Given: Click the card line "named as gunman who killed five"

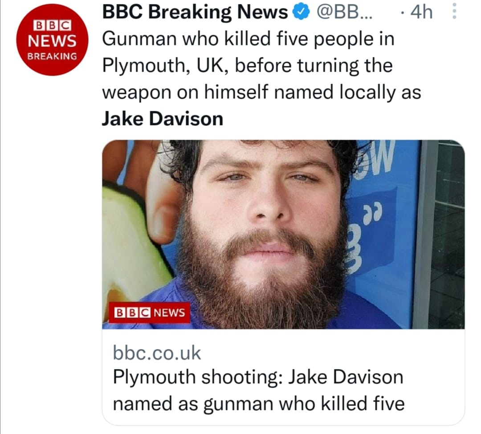Looking at the screenshot, I should pos(258,404).
